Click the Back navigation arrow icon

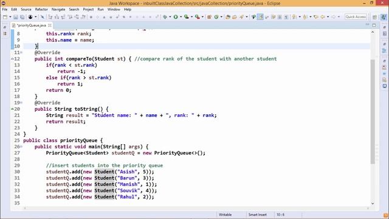click(x=323, y=17)
